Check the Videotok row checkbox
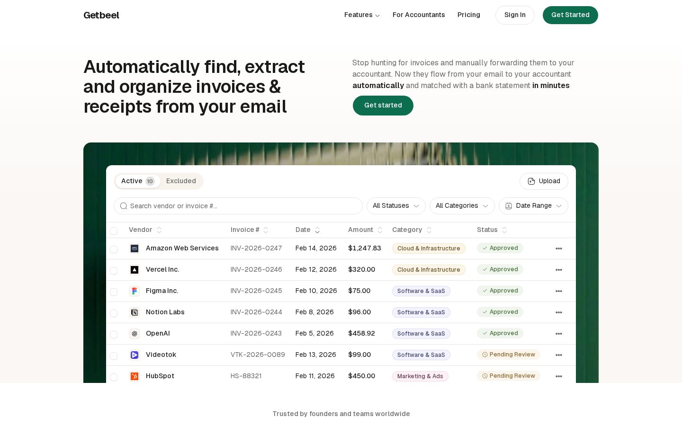682x426 pixels. [114, 356]
